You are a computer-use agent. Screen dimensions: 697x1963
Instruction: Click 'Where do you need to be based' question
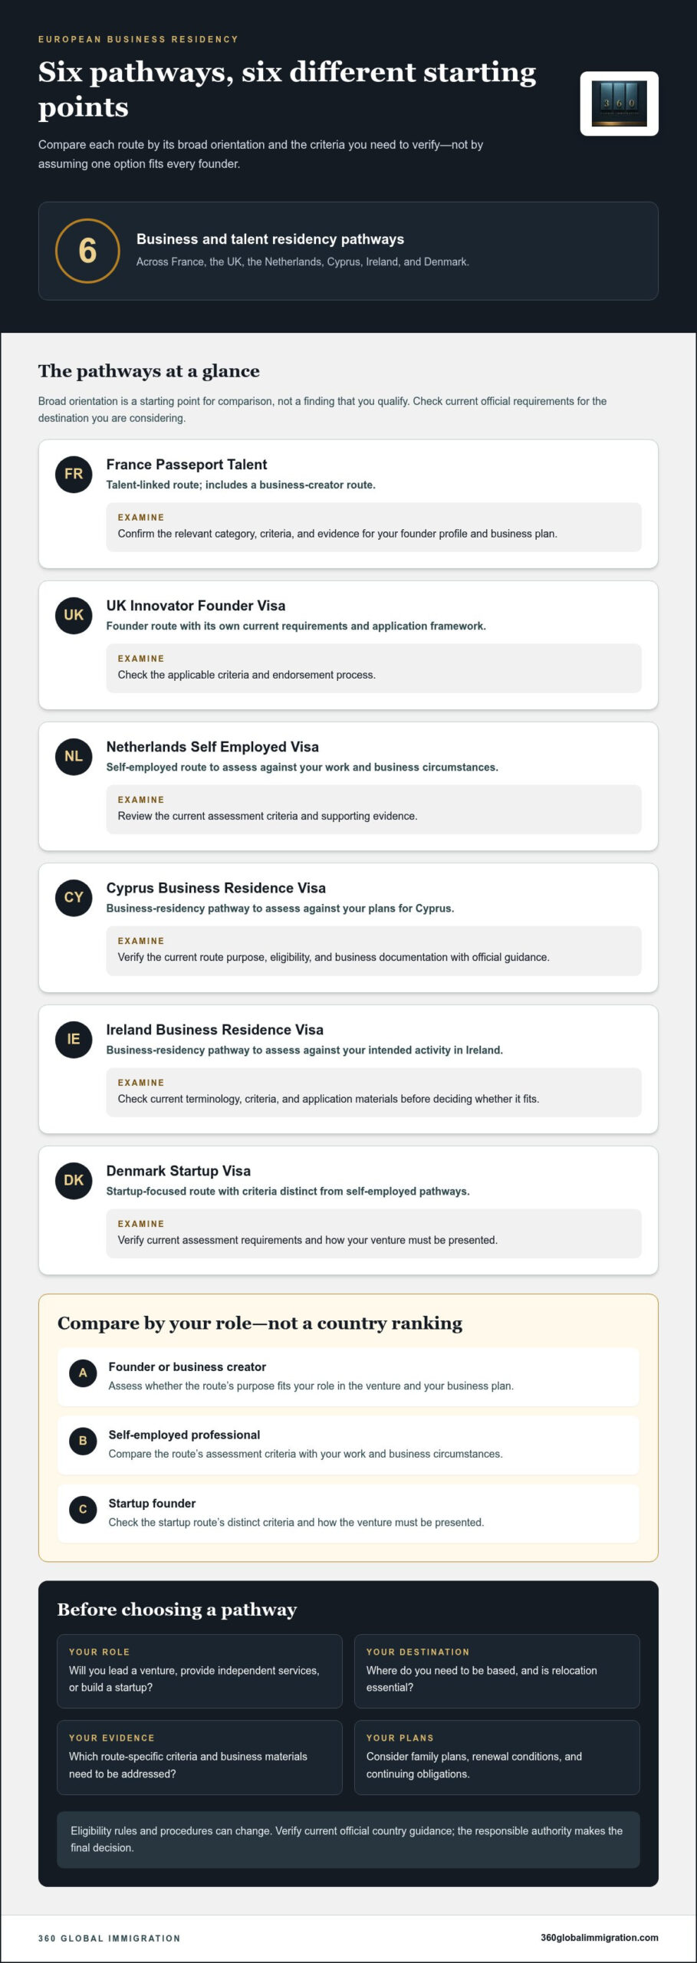(482, 1679)
